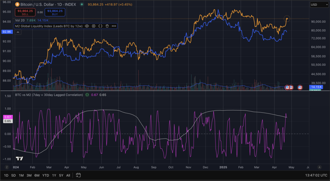Click the blue 14.15K volume scale label

click(x=316, y=87)
